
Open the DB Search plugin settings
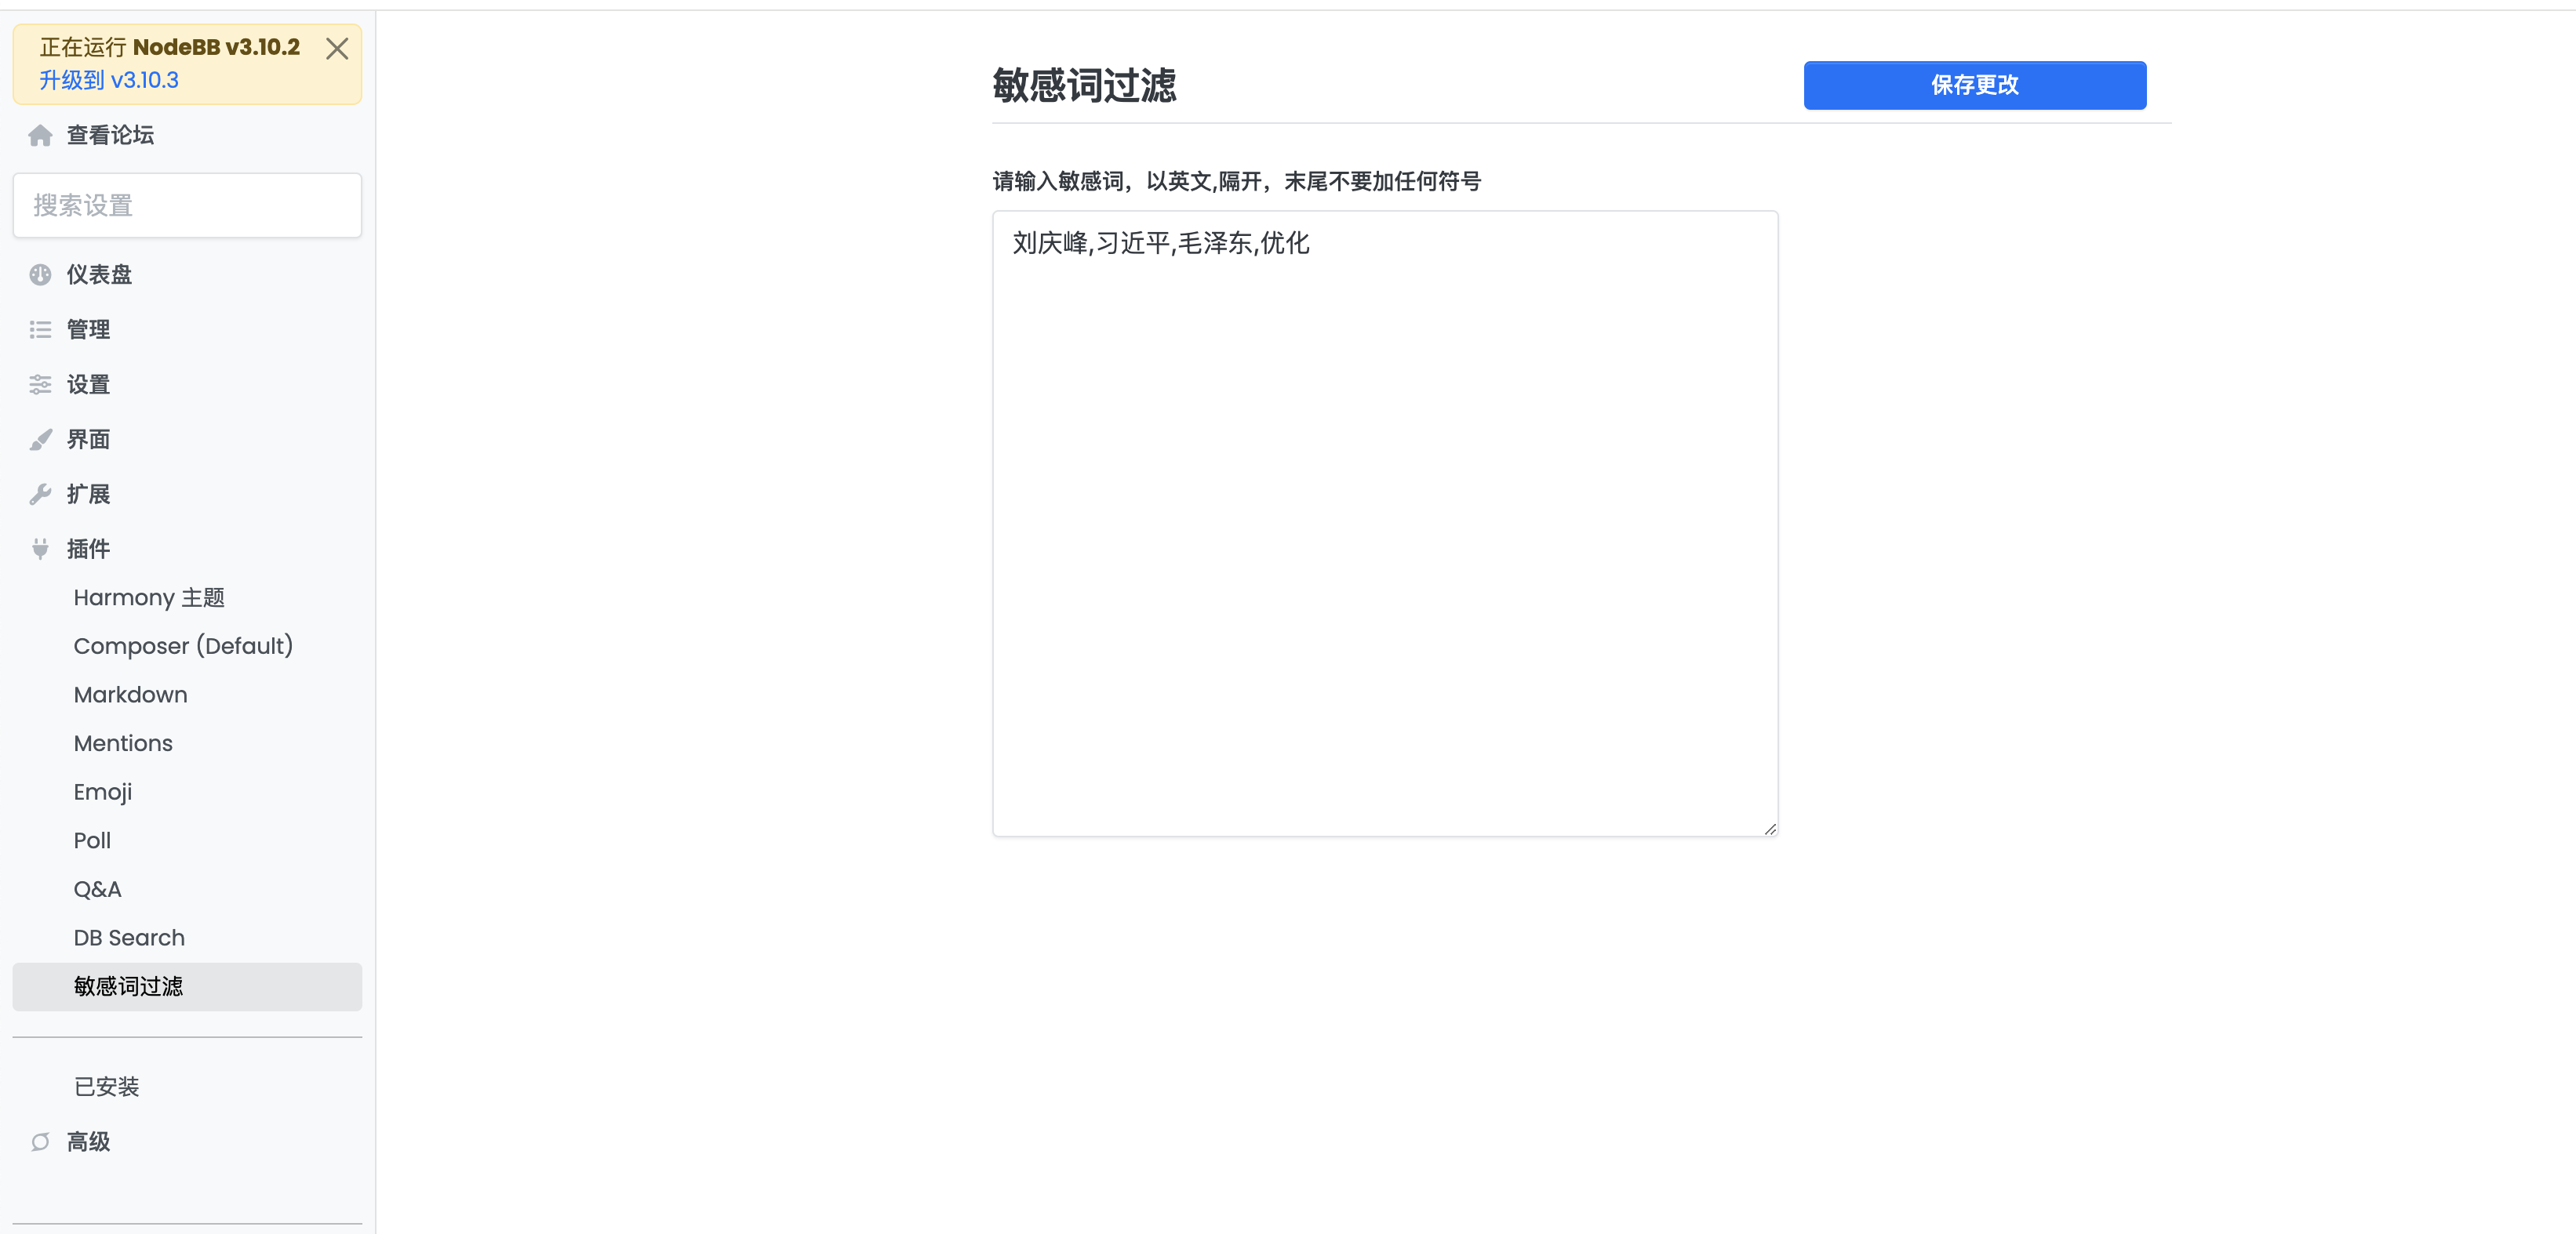(x=129, y=938)
